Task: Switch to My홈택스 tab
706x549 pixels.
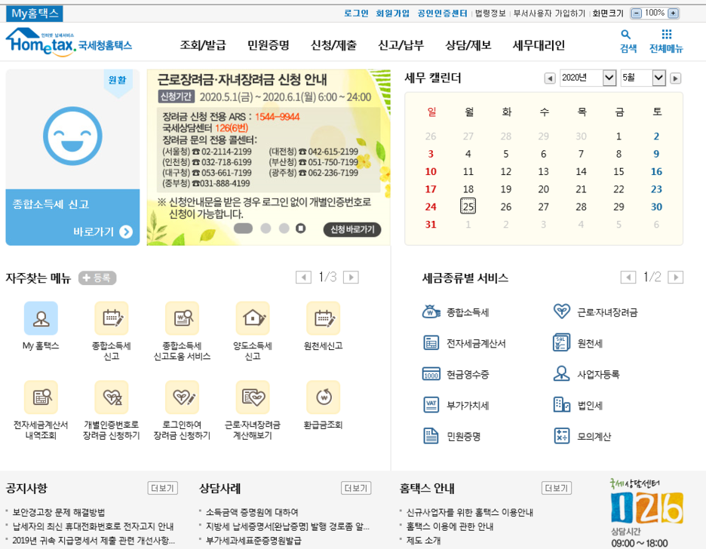Action: (35, 14)
